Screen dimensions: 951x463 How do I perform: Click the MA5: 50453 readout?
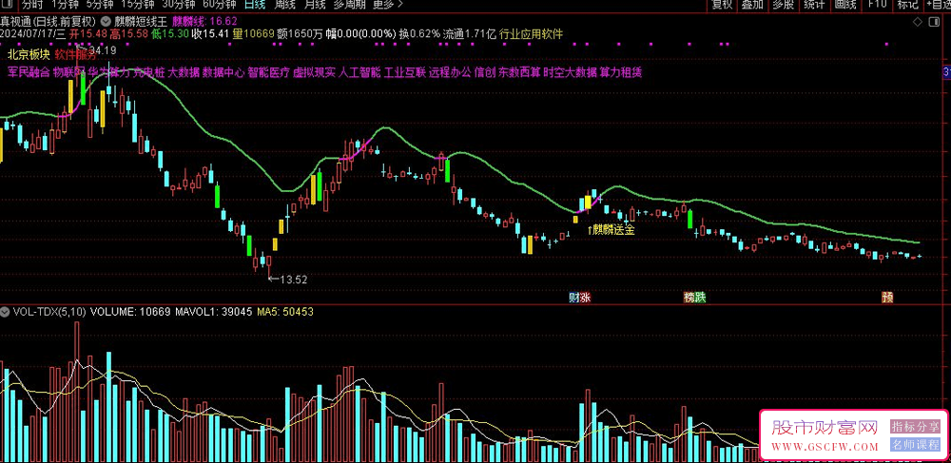(285, 313)
